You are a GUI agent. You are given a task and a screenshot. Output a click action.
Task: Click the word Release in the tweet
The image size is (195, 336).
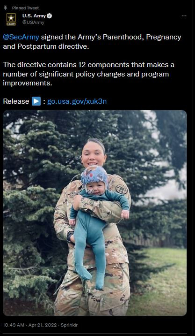[x=16, y=101]
